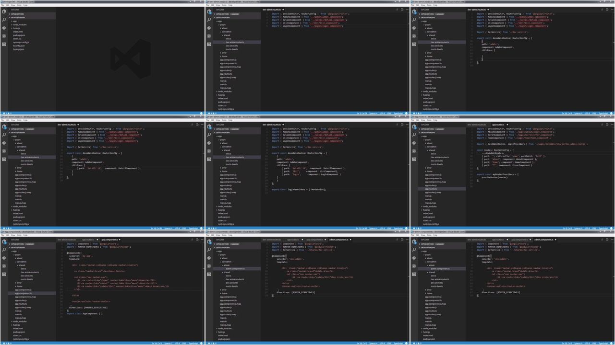
Task: Click feedback smiley in empty-editor window status bar
Action: point(201,113)
